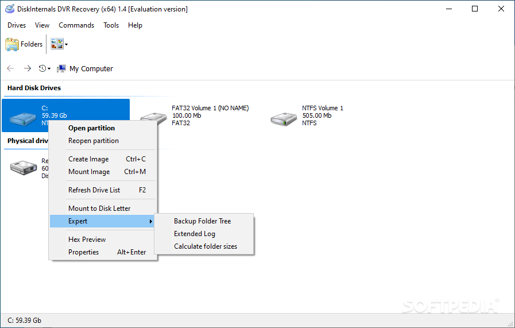Open the Commands menu

[x=76, y=25]
